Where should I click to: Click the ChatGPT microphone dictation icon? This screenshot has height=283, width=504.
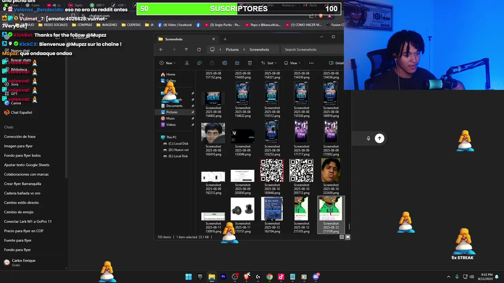[369, 138]
